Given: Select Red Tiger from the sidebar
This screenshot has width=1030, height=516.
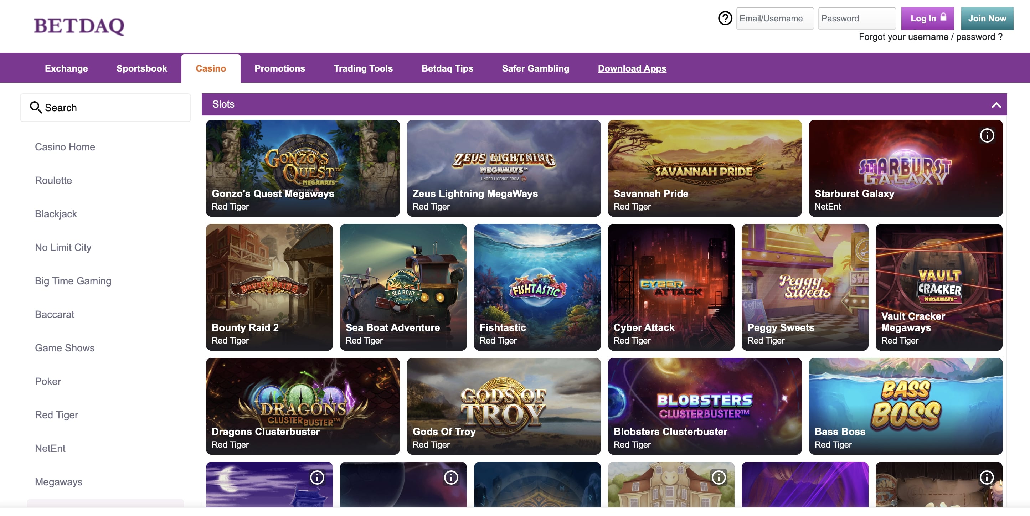Looking at the screenshot, I should click(x=56, y=415).
